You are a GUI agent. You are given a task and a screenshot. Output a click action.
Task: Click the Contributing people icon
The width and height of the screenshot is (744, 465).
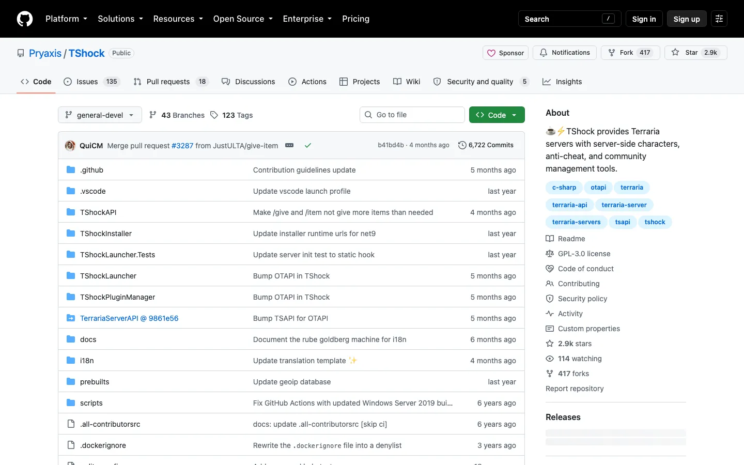(550, 284)
